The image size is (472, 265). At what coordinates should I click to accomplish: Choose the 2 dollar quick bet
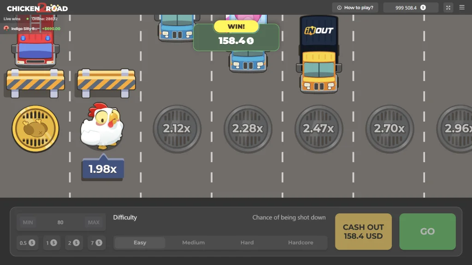click(x=74, y=243)
